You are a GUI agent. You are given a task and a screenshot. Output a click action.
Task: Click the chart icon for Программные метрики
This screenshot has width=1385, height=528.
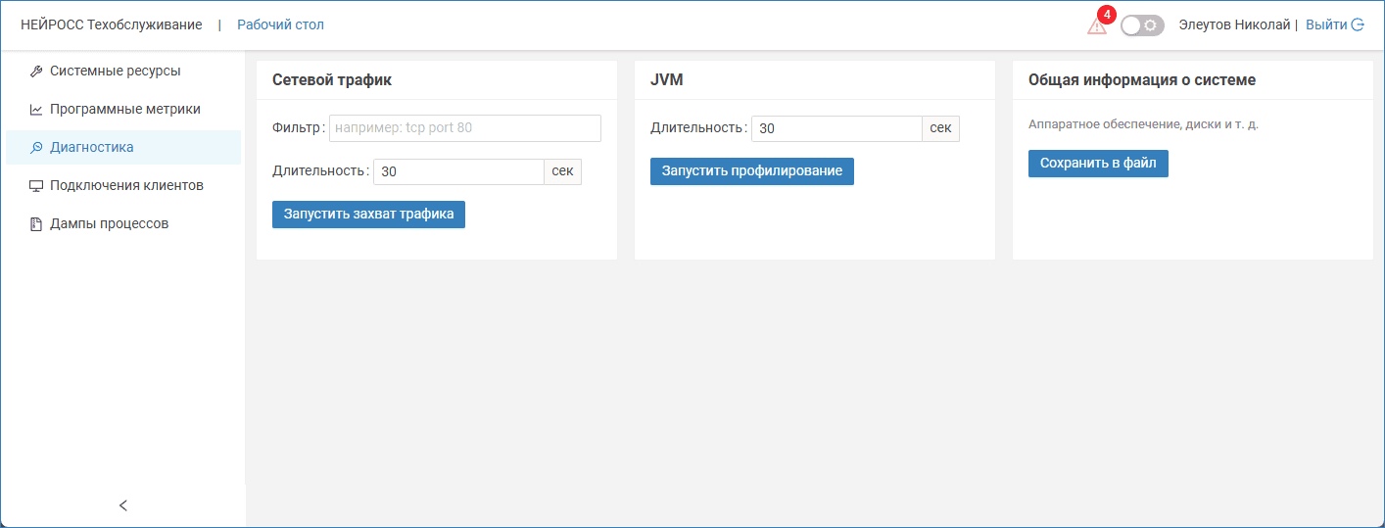[36, 110]
